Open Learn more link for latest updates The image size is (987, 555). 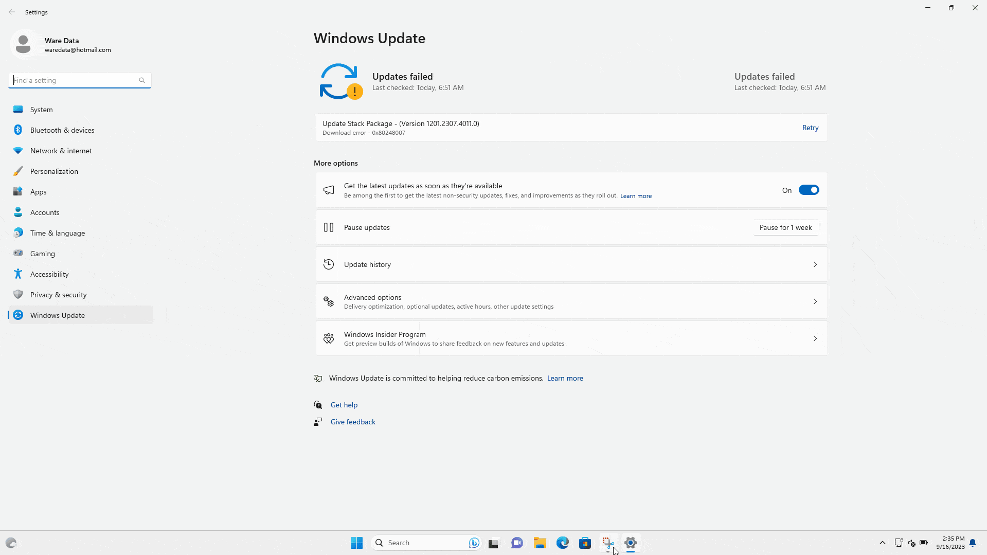point(636,196)
